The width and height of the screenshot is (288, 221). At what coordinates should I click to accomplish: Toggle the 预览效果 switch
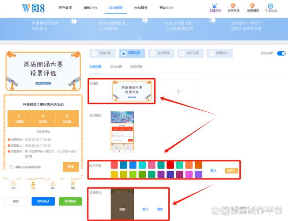pos(281,53)
